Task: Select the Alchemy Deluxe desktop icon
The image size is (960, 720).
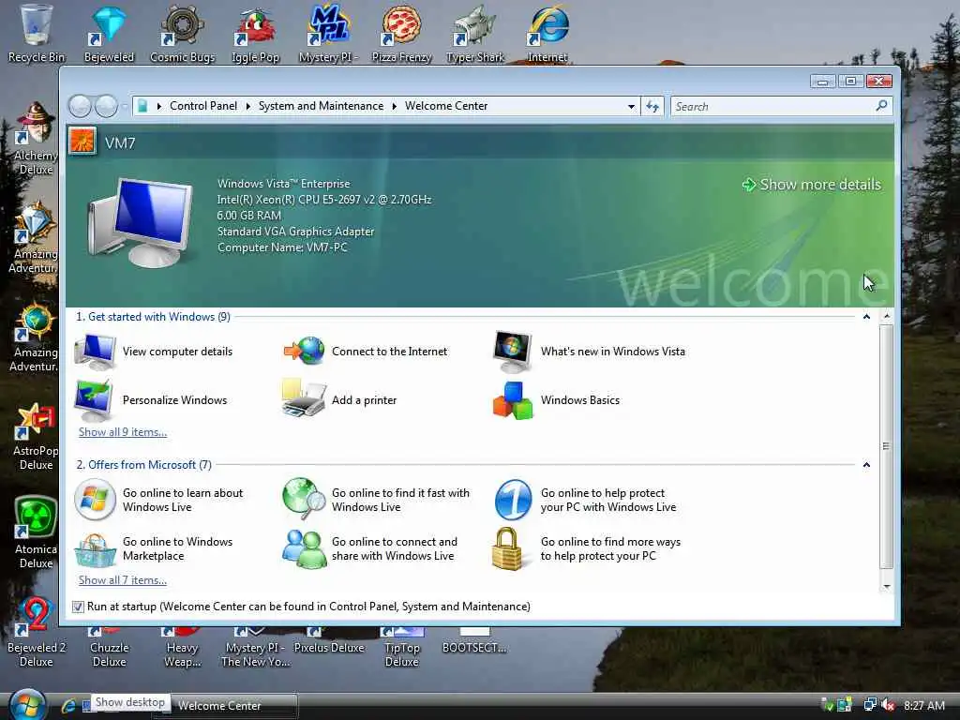Action: pos(36,140)
